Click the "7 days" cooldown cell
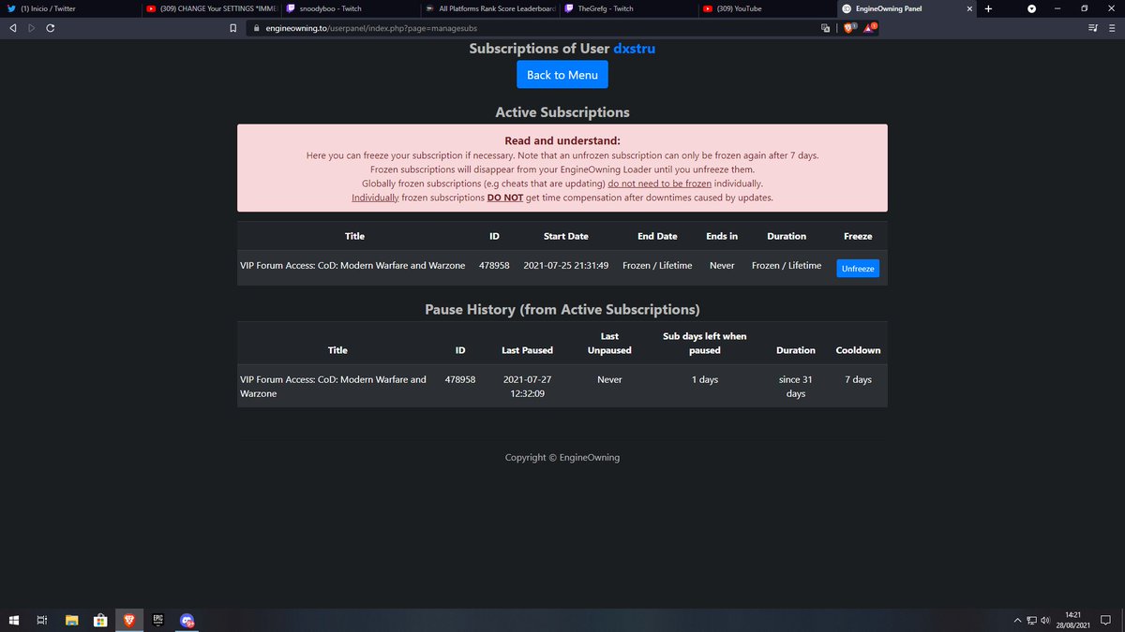 [858, 380]
